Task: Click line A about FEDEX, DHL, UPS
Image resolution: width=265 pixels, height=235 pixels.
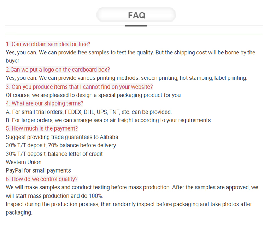Action: tap(89, 112)
